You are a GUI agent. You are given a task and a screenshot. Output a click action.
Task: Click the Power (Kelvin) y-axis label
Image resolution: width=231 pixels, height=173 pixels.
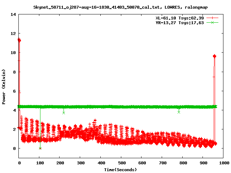click(4, 87)
